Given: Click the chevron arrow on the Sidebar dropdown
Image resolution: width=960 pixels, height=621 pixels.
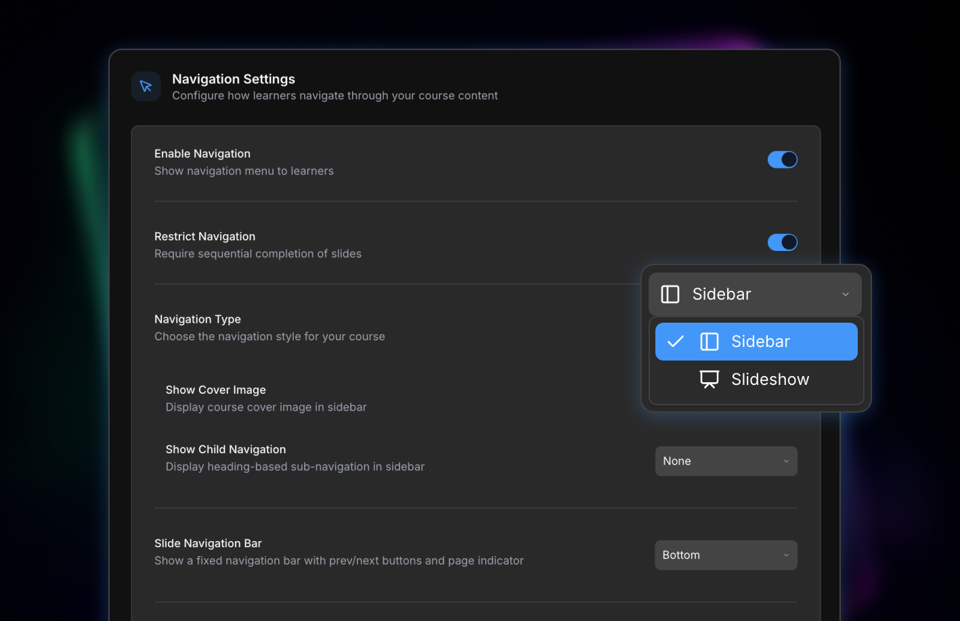Looking at the screenshot, I should [845, 294].
